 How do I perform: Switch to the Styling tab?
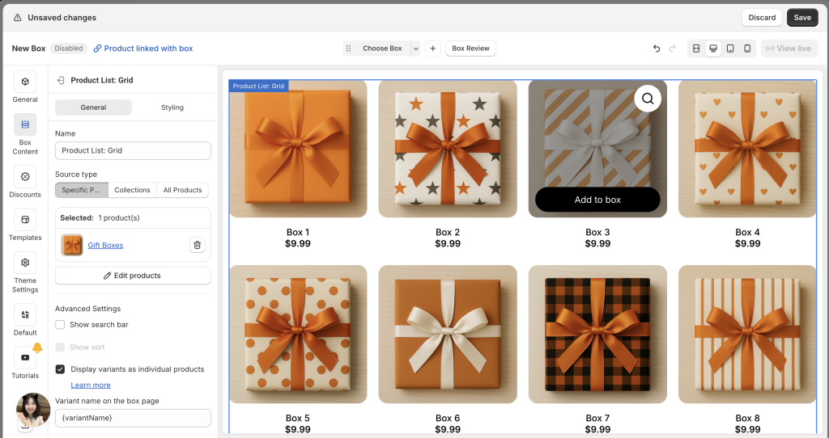click(172, 107)
